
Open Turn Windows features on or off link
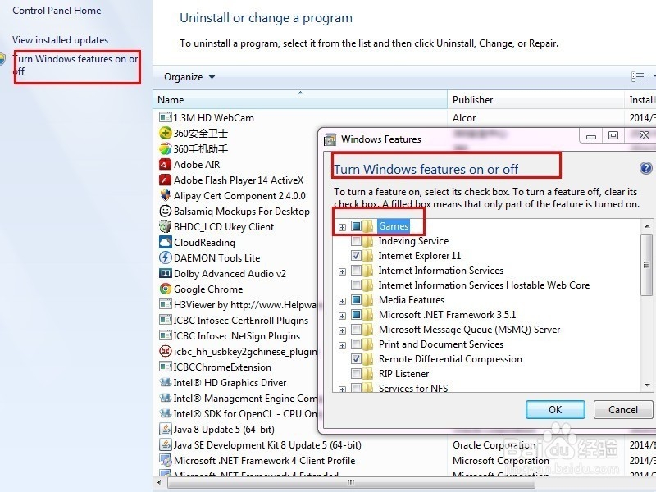coord(75,65)
